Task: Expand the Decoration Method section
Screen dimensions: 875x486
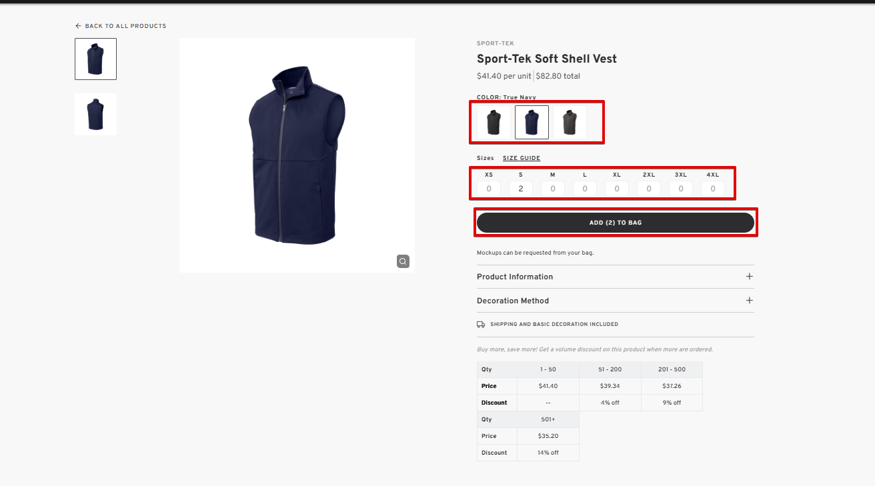Action: click(x=513, y=301)
